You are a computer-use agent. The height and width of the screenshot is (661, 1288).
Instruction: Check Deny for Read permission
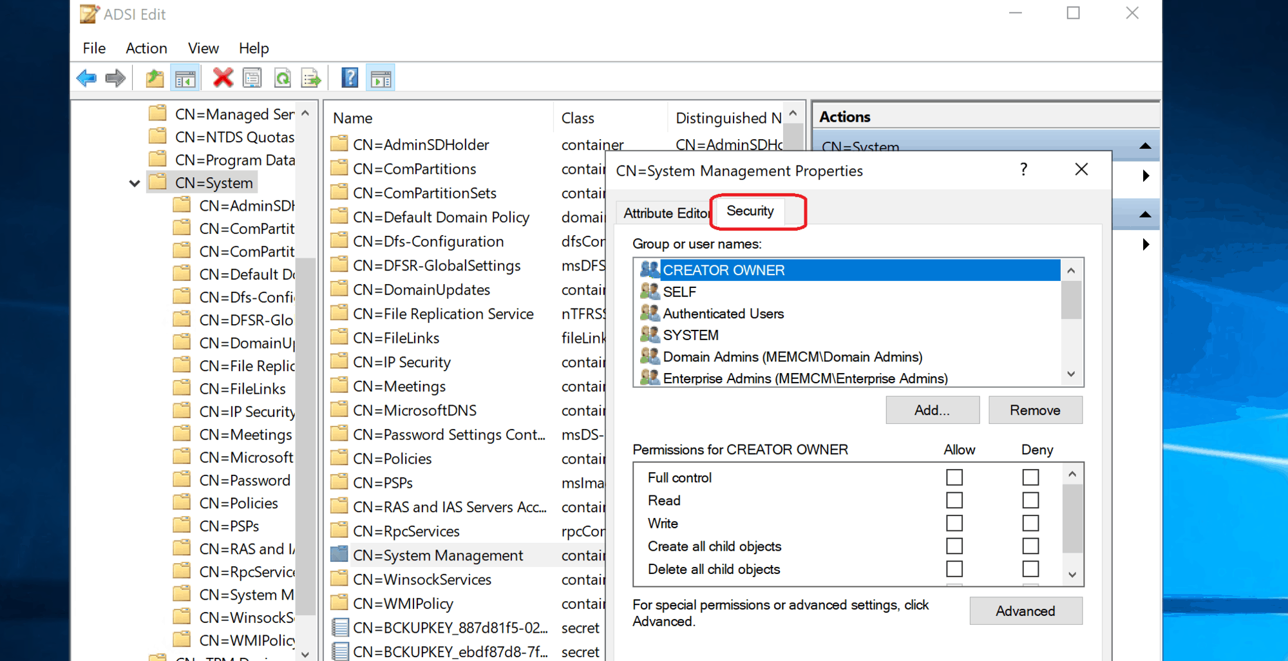pos(1030,500)
